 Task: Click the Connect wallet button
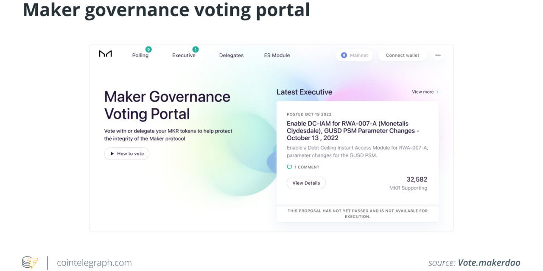tap(402, 55)
